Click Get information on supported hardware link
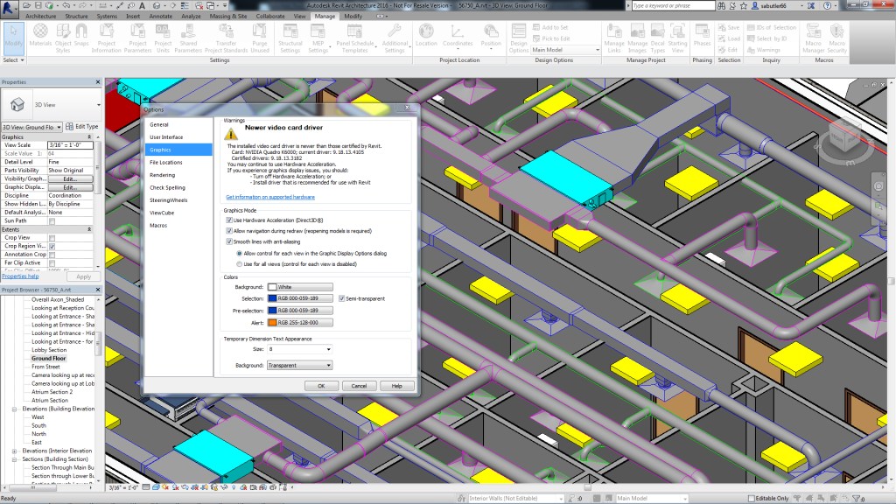 tap(269, 197)
